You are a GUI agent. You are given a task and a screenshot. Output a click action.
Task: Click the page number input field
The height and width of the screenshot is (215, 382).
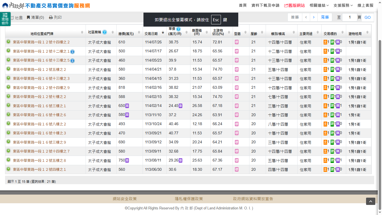(350, 17)
